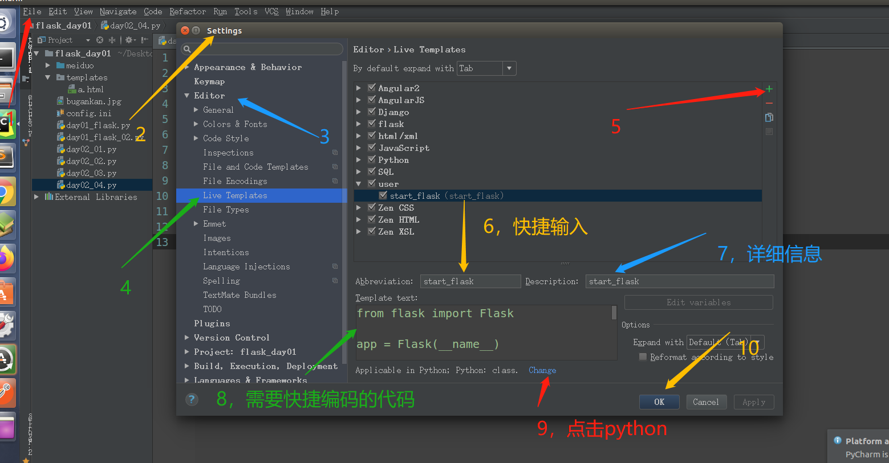
Task: Click the collapse all icon in Project panel
Action: 112,40
